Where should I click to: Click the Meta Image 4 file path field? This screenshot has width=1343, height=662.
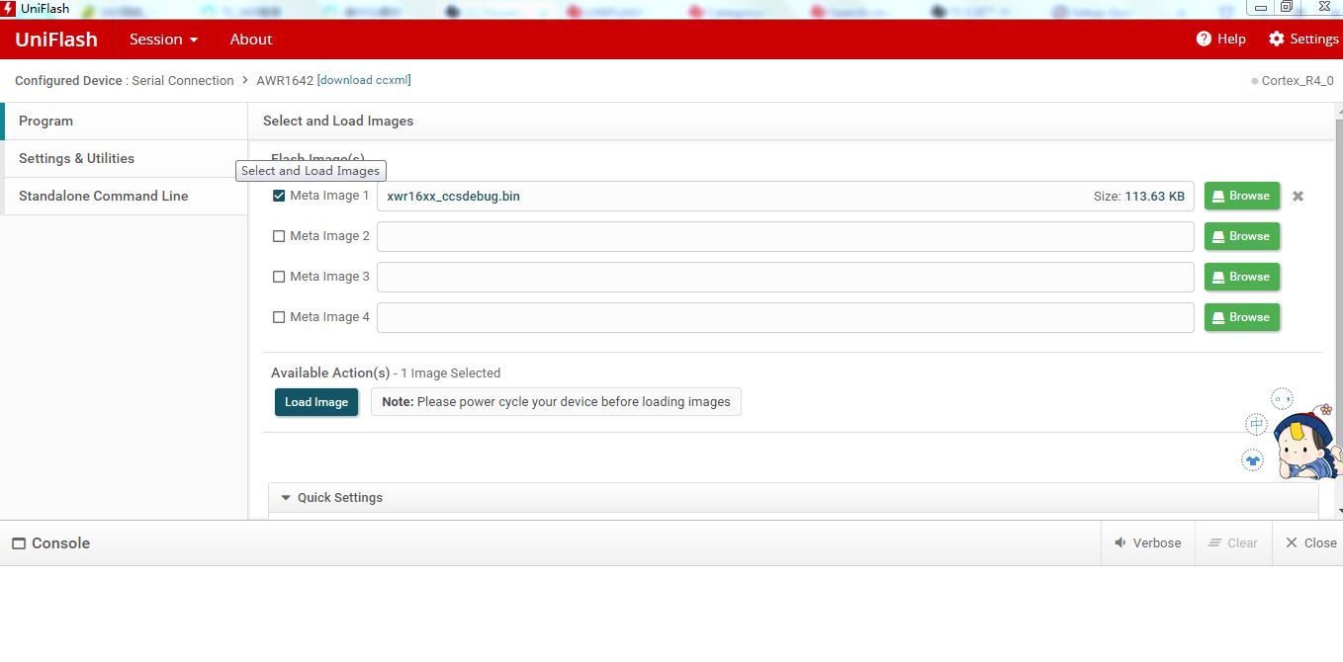(785, 317)
